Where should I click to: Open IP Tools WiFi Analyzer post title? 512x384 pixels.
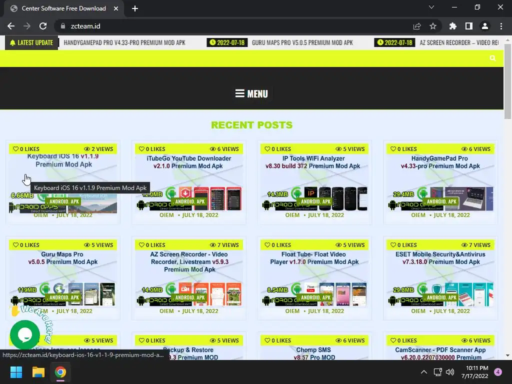313,162
